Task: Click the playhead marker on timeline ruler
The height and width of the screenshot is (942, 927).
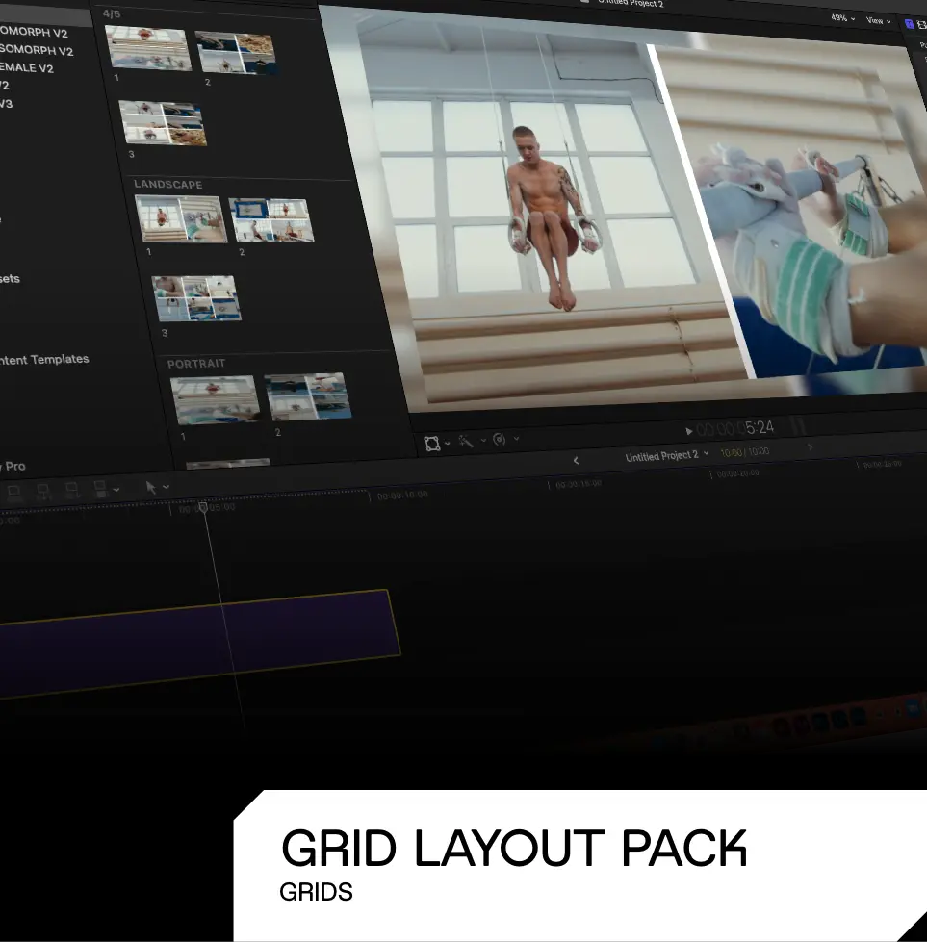Action: tap(202, 507)
